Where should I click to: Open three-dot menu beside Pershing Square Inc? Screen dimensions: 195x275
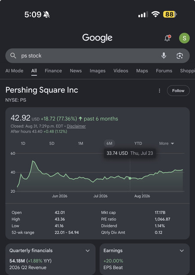pos(159,91)
